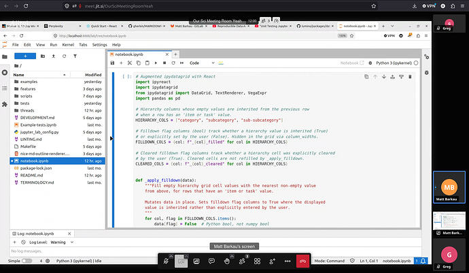Viewport: 469px width, 273px height.
Task: Open the examples folder
Action: (57, 82)
